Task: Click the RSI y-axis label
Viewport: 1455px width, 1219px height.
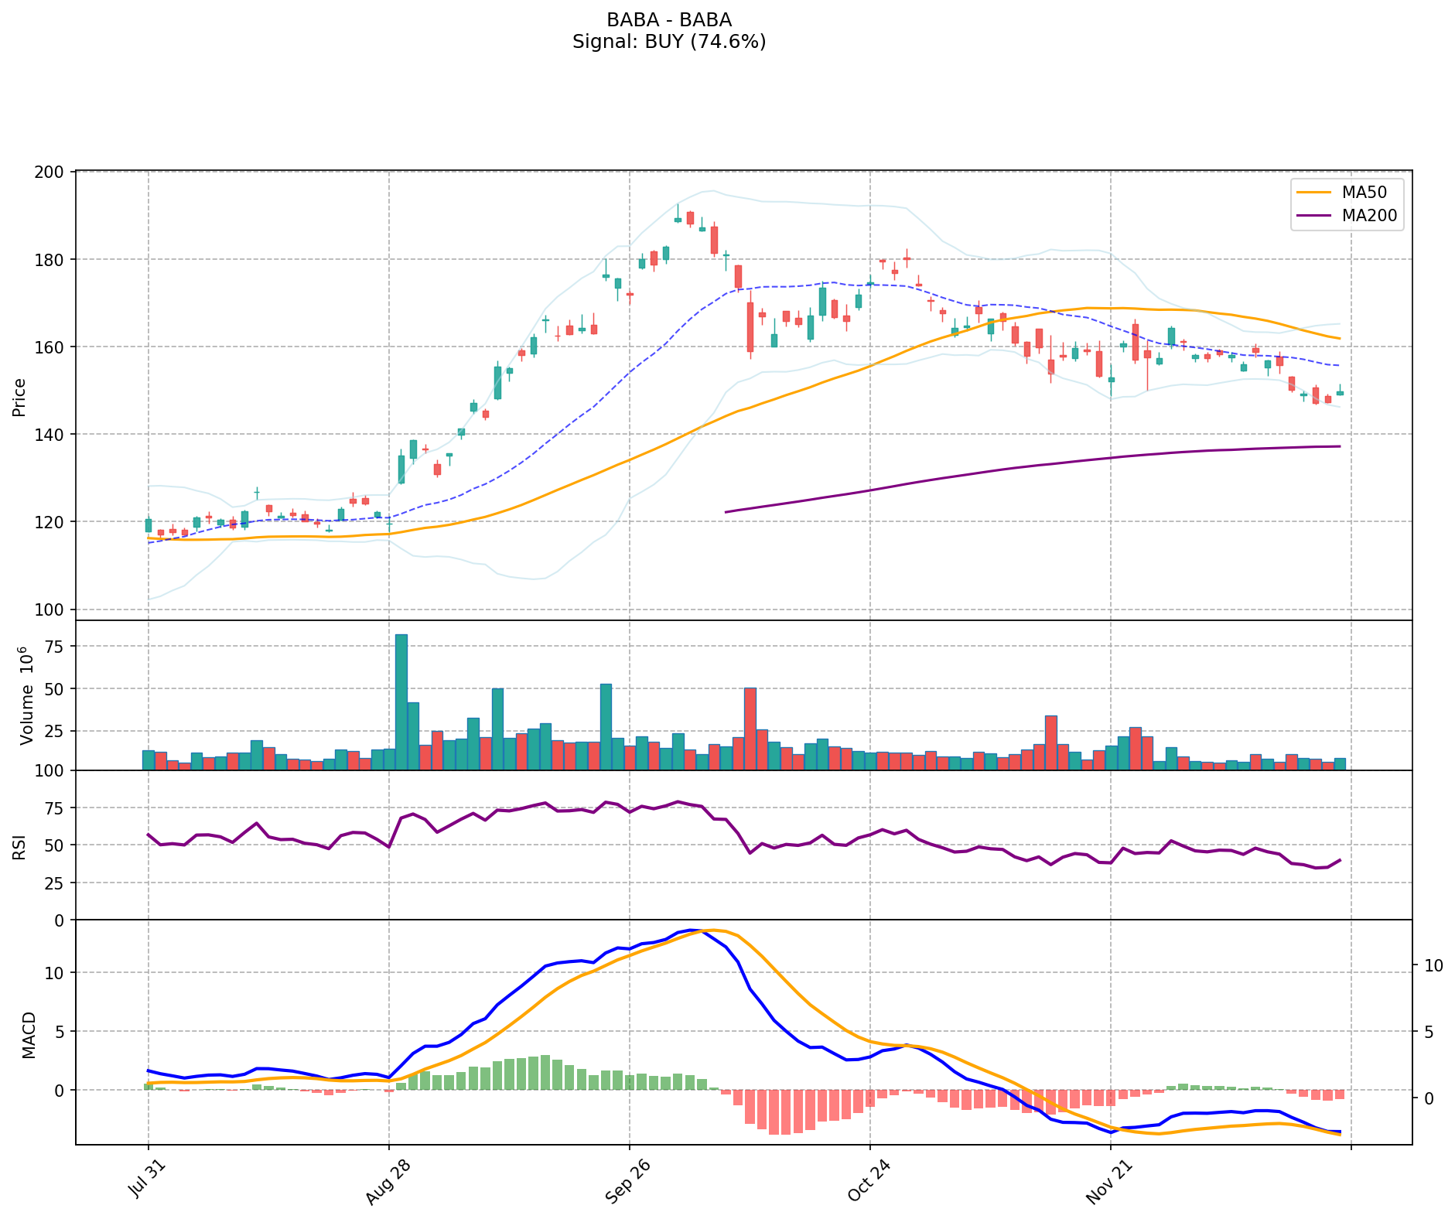Action: click(x=19, y=846)
